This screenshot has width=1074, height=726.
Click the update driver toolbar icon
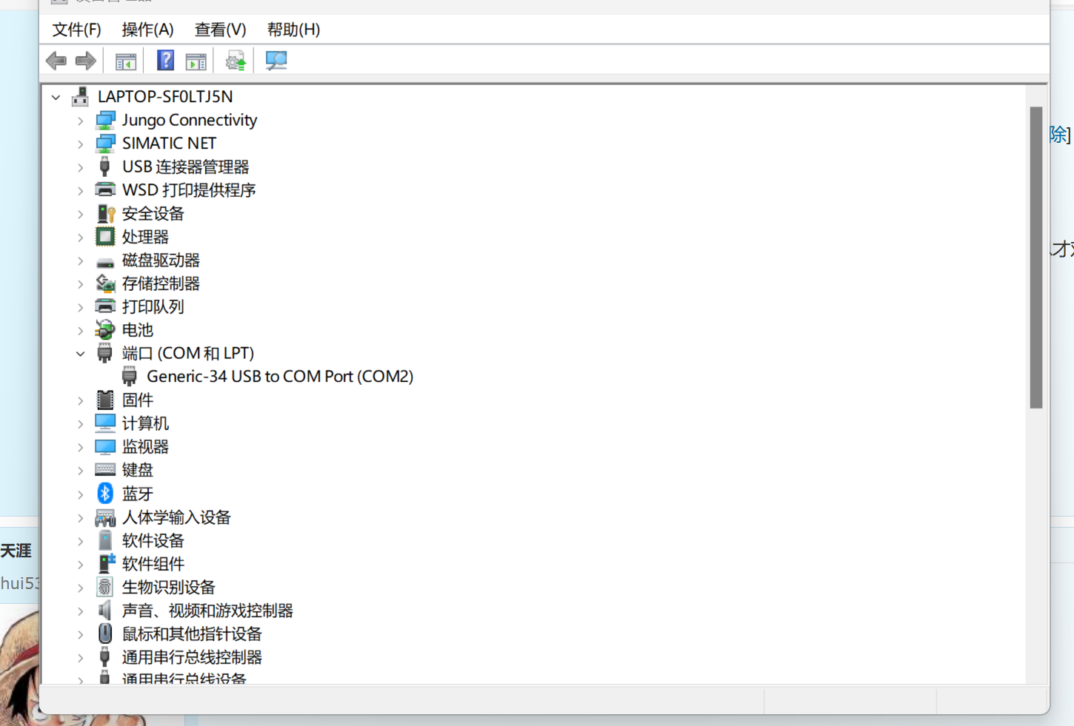click(236, 61)
